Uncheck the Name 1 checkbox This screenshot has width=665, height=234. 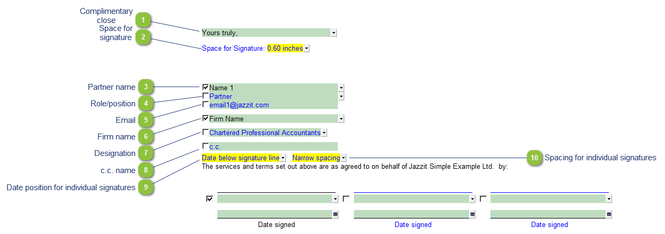[206, 87]
